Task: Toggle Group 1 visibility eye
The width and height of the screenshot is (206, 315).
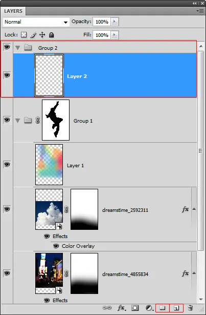Action: coord(7,120)
